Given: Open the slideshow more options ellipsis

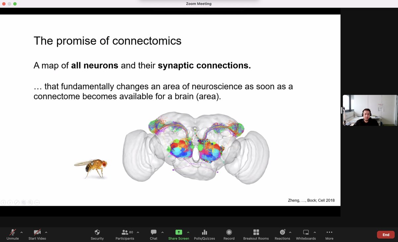Looking at the screenshot, I should point(37,202).
